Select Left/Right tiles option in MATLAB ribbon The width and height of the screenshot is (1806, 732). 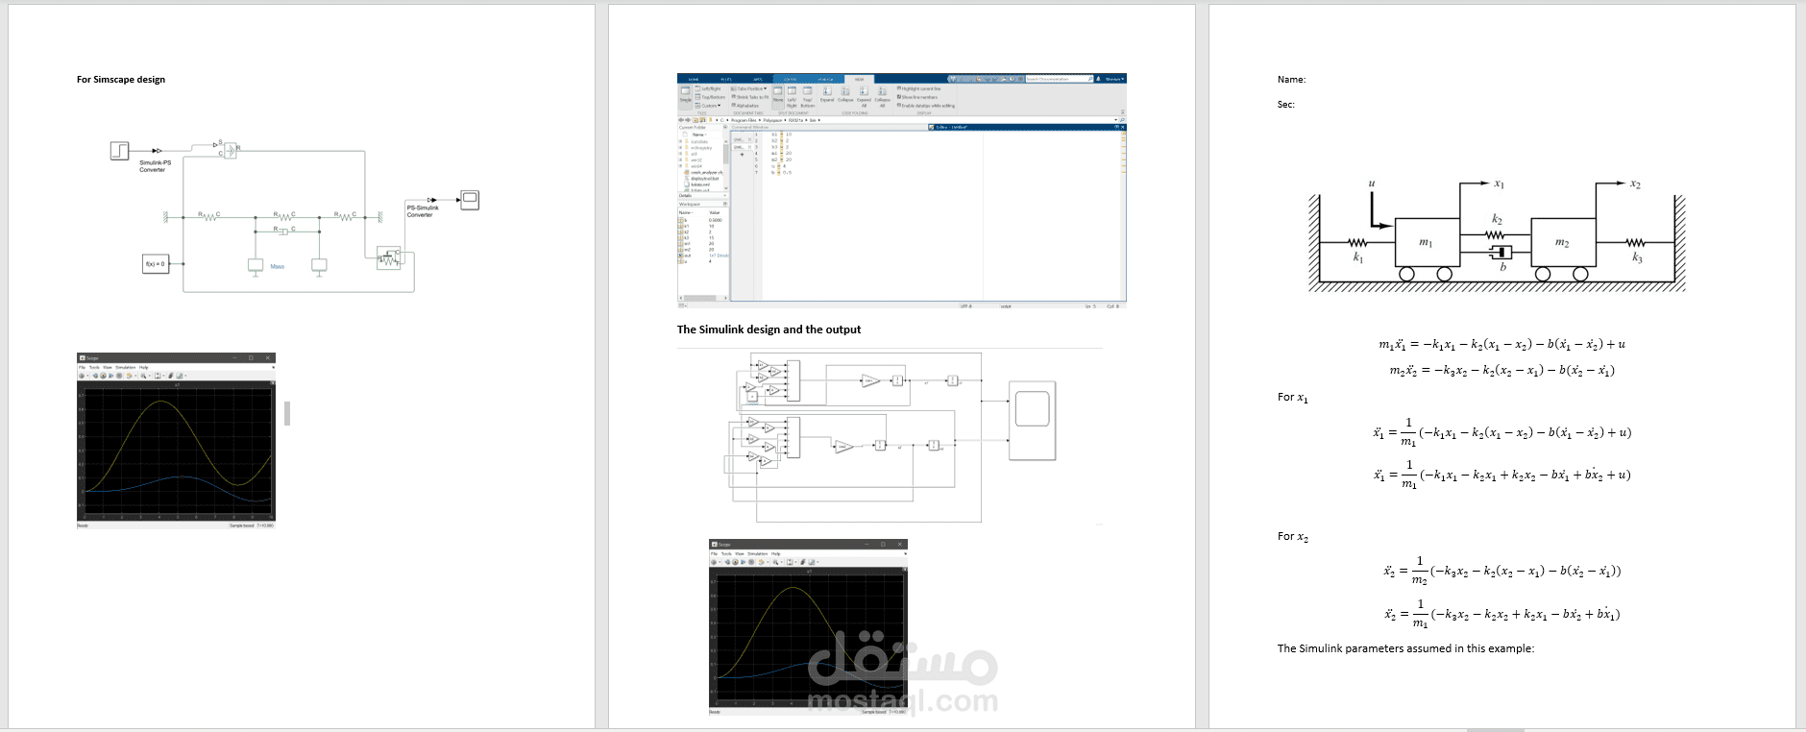(x=708, y=88)
